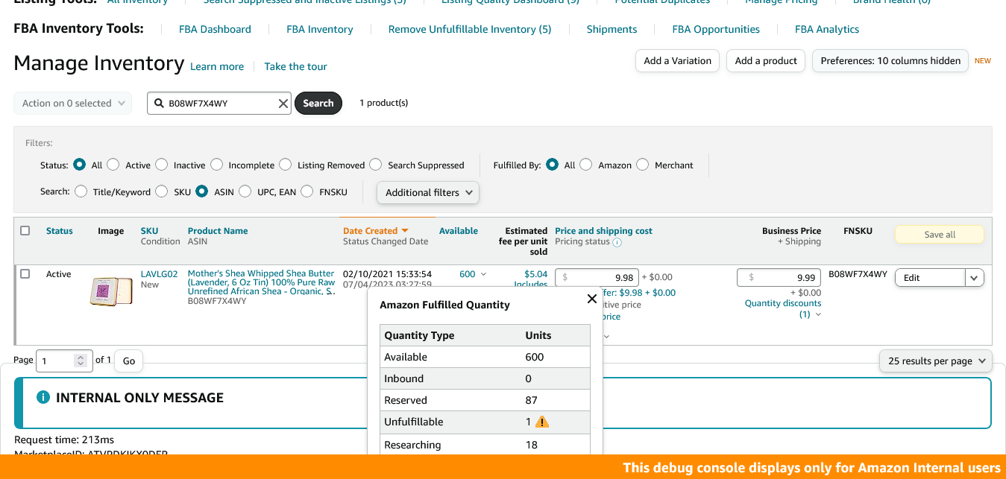1006x479 pixels.
Task: Click the Quantity discounts link
Action: (783, 303)
